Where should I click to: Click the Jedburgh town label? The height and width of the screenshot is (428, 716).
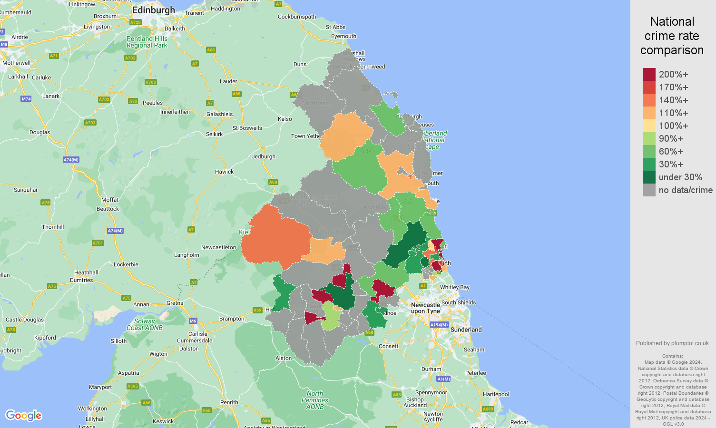264,156
